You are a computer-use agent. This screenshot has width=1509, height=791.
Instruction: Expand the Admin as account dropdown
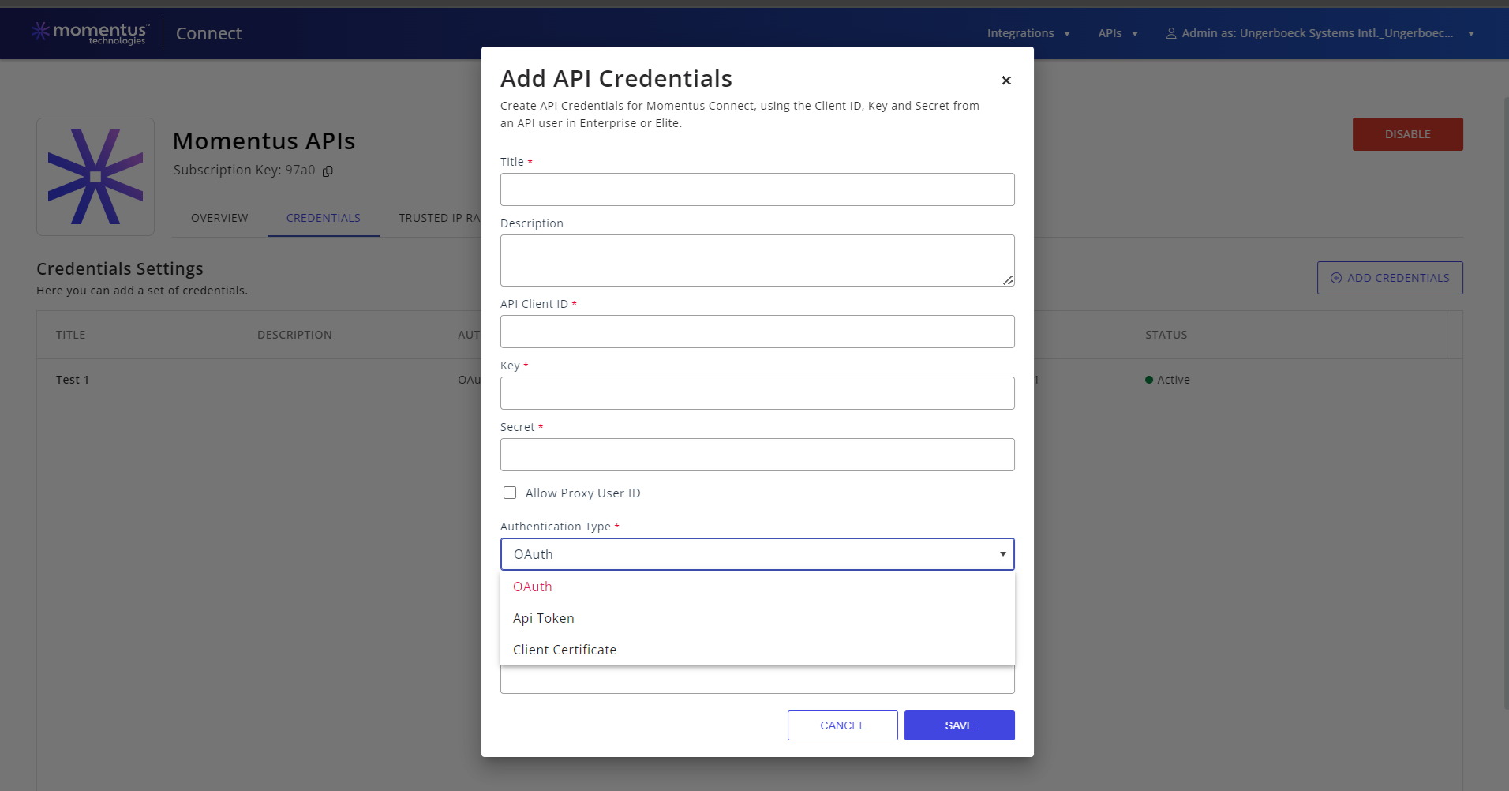click(x=1470, y=33)
